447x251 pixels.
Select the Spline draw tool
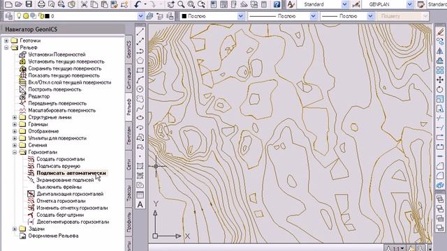click(140, 109)
